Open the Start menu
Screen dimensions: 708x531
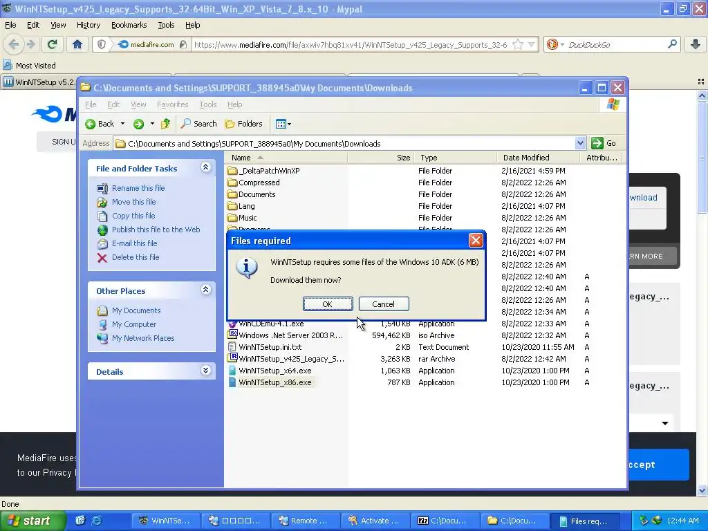pos(32,521)
